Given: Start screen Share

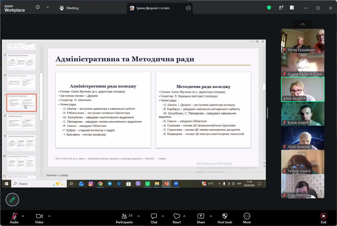Looking at the screenshot, I should [201, 218].
